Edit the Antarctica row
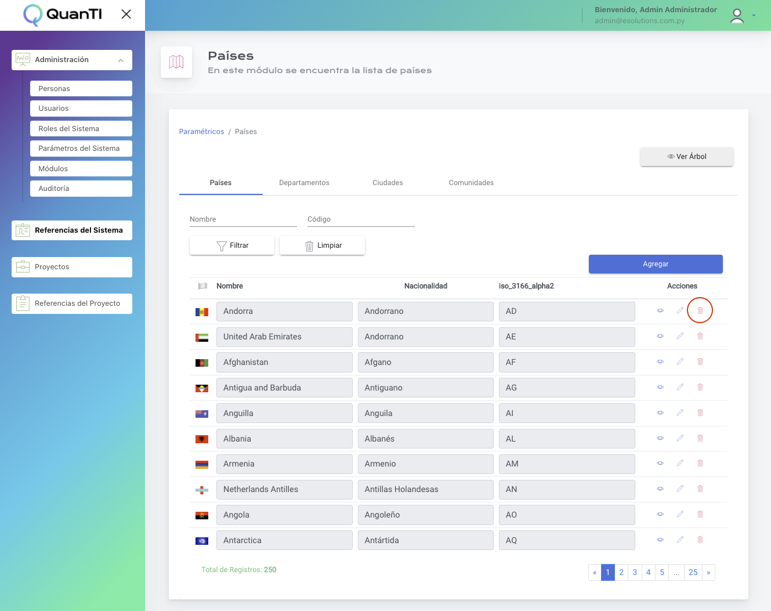 (x=680, y=540)
